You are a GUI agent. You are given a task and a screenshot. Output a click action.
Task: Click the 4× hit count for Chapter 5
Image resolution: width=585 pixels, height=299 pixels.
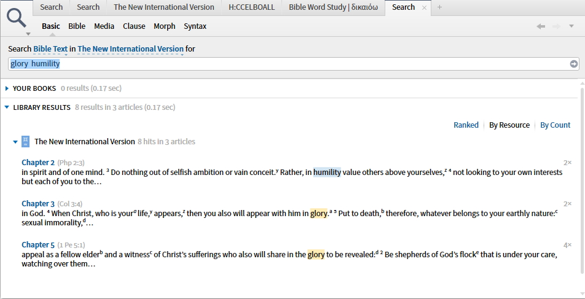point(567,245)
